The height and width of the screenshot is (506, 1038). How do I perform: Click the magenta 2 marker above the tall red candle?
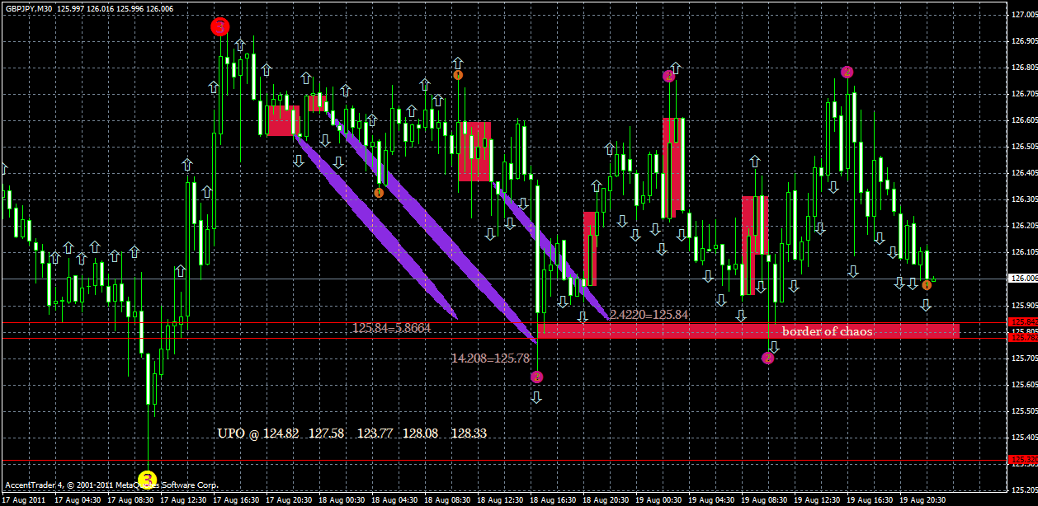[668, 76]
